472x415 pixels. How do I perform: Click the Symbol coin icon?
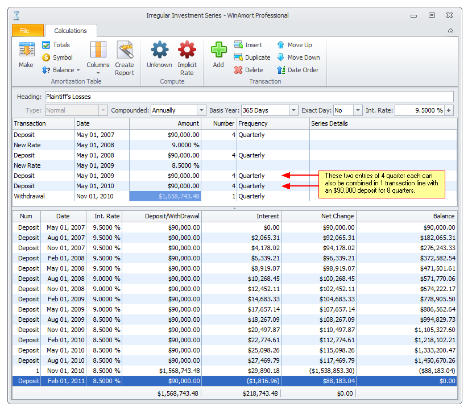(x=46, y=57)
